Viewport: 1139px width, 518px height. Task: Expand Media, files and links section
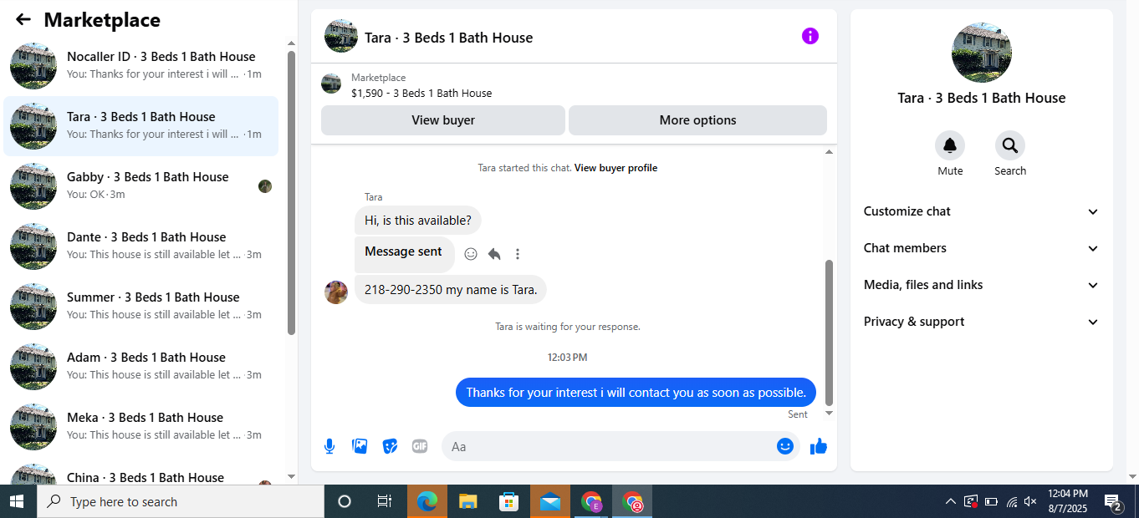point(981,285)
